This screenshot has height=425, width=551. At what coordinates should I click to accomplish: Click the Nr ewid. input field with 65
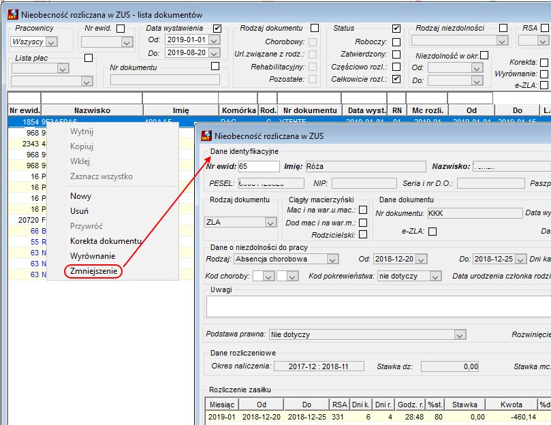pyautogui.click(x=259, y=166)
